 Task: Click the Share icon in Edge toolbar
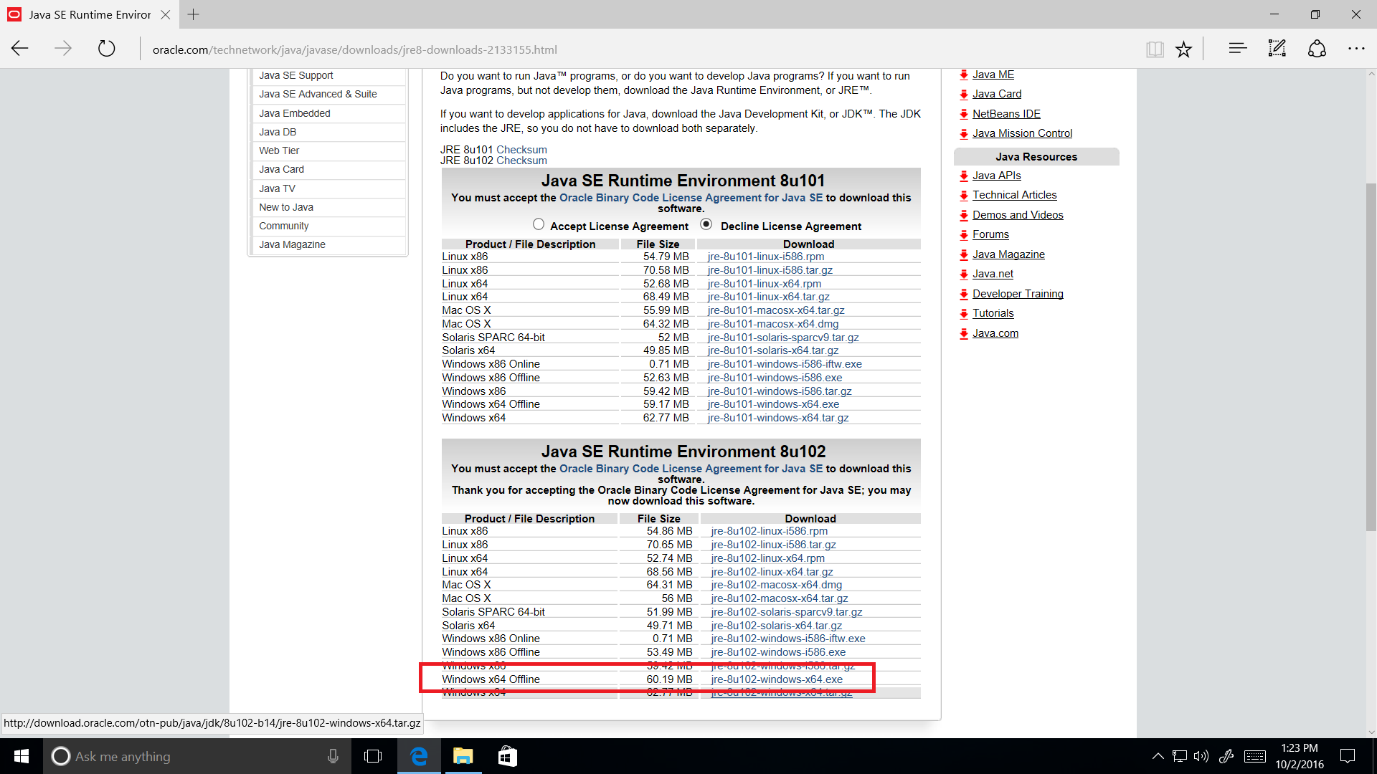coord(1317,49)
